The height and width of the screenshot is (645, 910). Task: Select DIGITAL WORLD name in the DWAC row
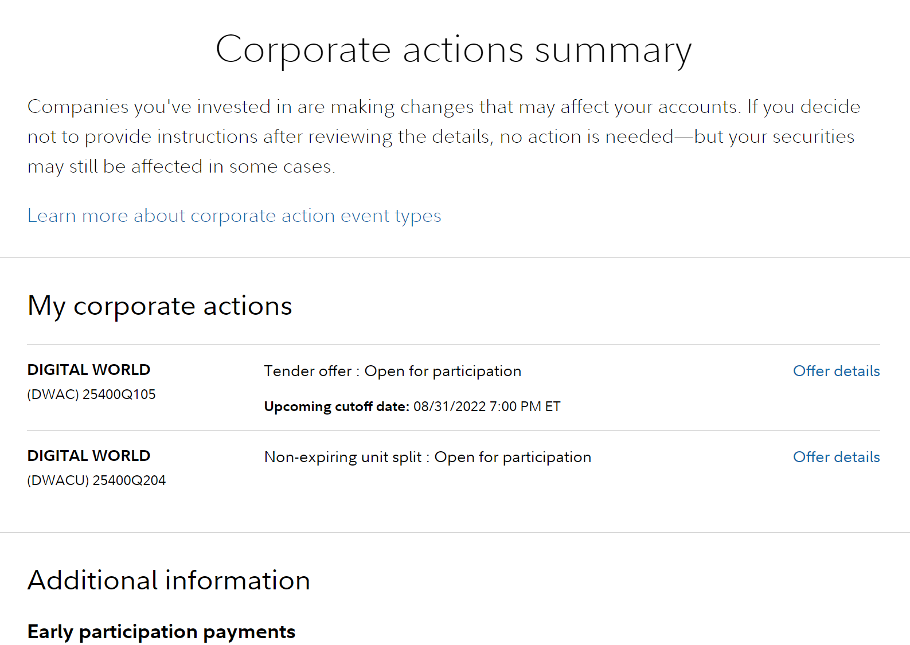89,370
